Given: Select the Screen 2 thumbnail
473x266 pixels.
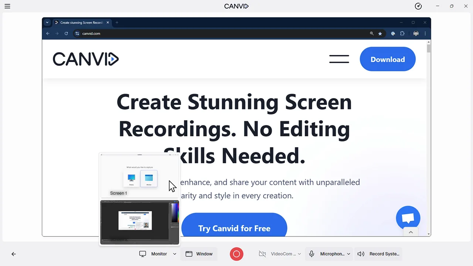Looking at the screenshot, I should click(139, 222).
